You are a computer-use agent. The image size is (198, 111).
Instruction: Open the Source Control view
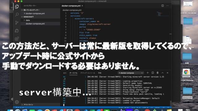(17, 23)
